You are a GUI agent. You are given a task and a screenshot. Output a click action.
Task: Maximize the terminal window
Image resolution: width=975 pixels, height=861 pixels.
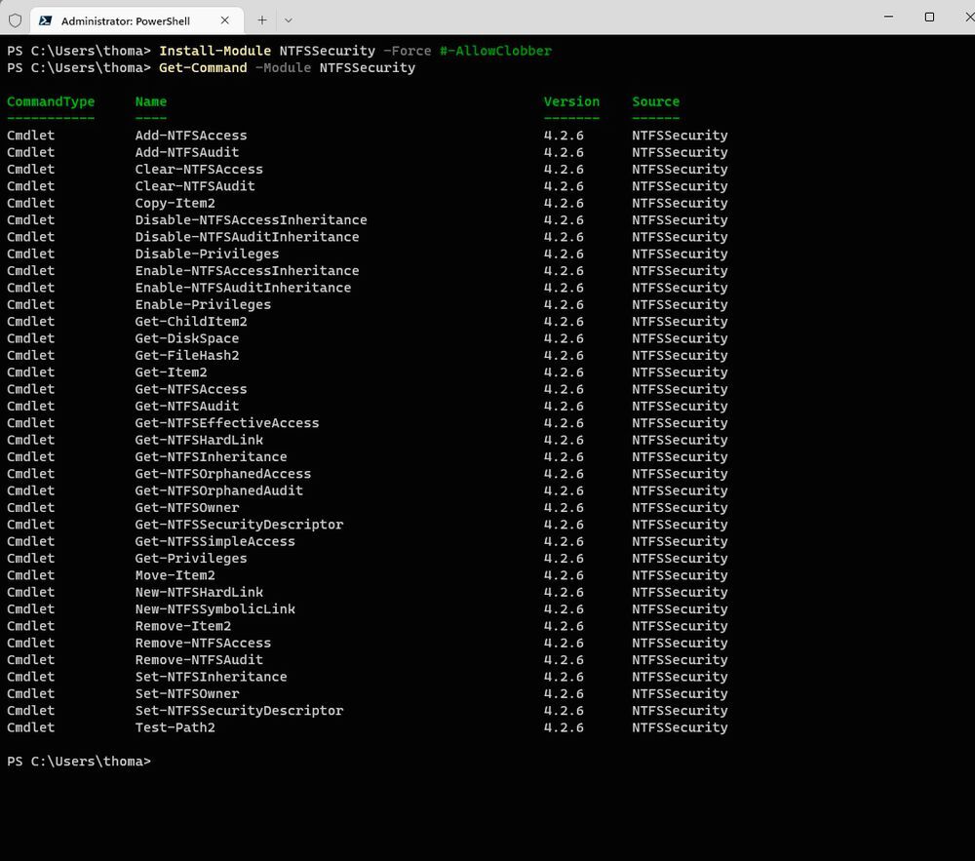929,17
